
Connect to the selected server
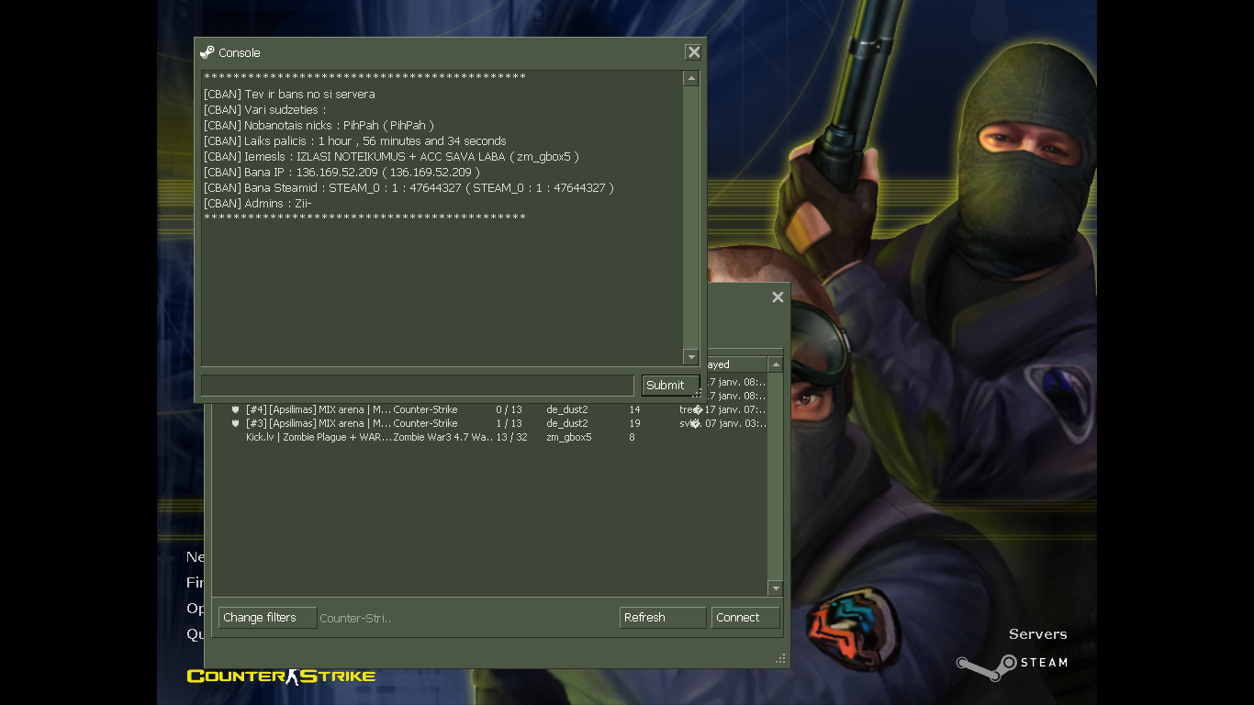click(745, 618)
